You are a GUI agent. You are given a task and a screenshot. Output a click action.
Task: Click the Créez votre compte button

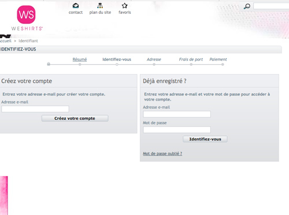coord(75,118)
